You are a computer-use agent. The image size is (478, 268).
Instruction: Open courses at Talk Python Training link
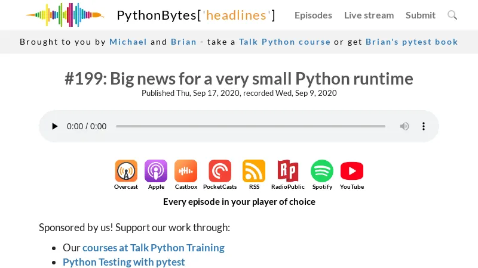(x=154, y=248)
